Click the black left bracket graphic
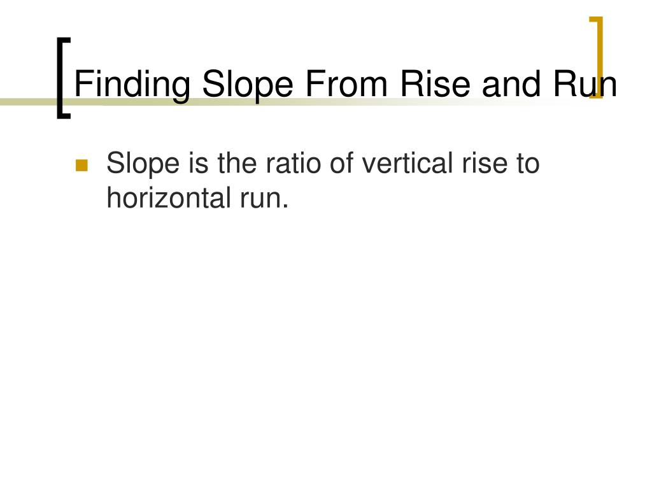Screen dimensions: 652x489 64,78
